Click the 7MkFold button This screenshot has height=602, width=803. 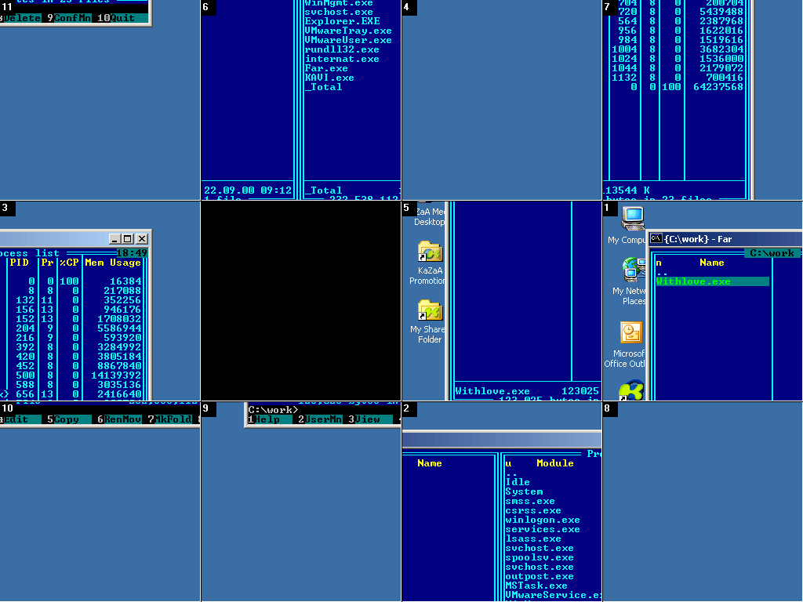click(169, 419)
